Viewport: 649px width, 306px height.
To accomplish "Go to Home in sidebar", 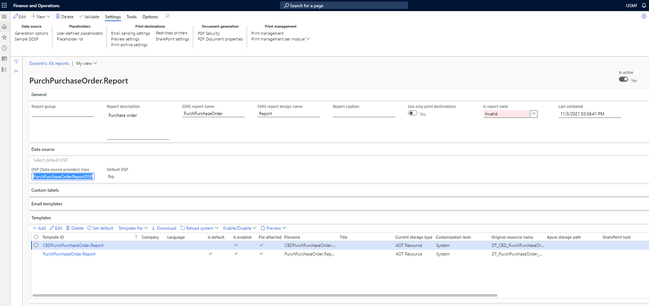I will pos(4,27).
